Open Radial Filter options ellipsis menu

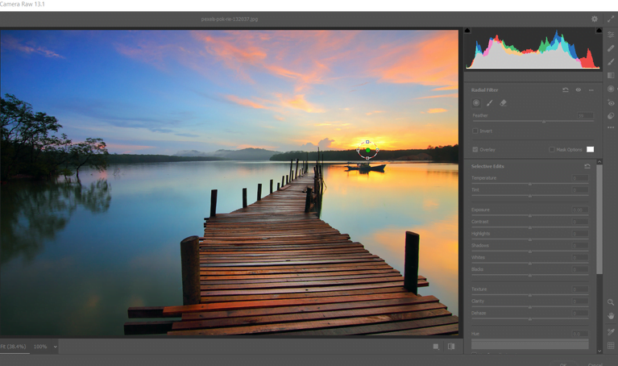(x=591, y=90)
